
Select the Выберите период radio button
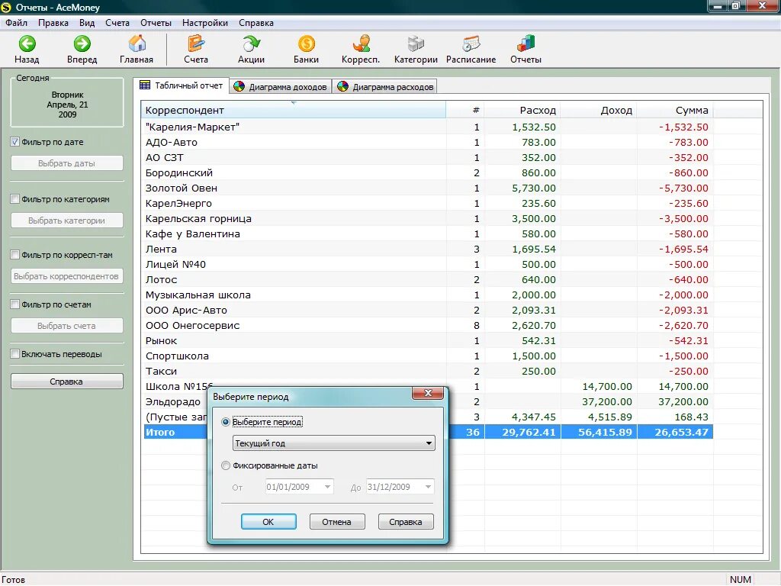226,422
